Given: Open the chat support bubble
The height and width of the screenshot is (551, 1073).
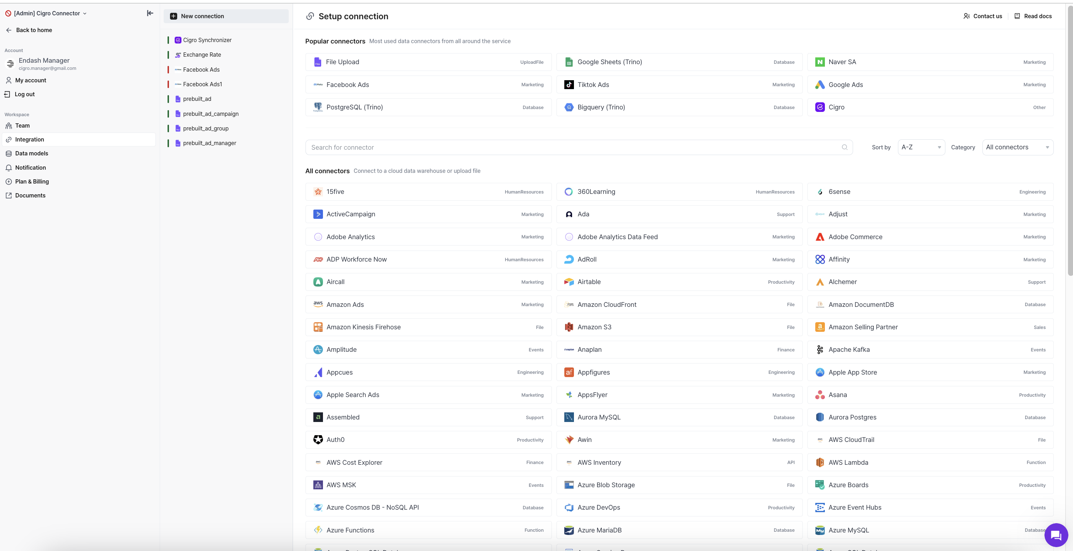Looking at the screenshot, I should click(x=1056, y=535).
